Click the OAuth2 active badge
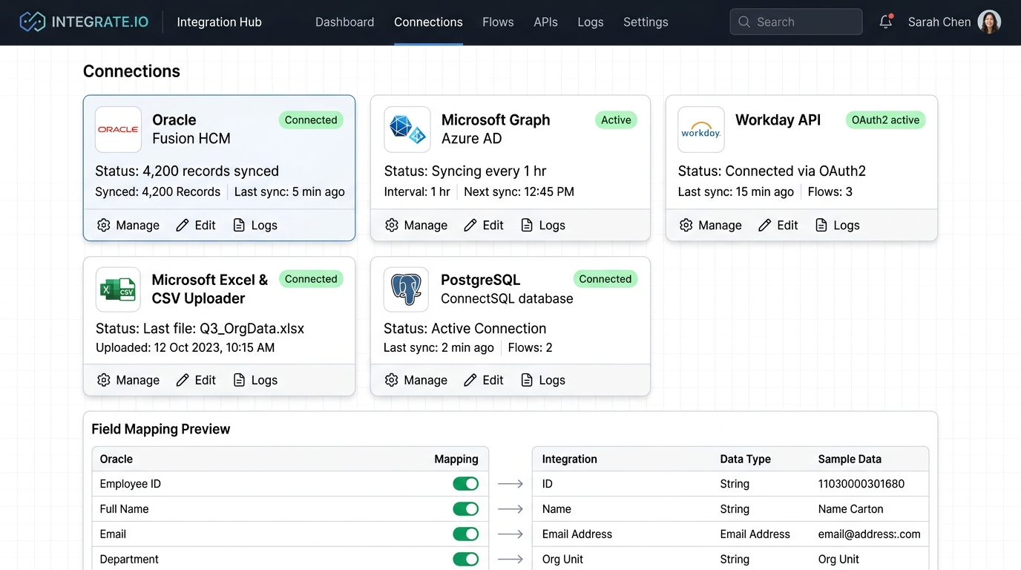The width and height of the screenshot is (1021, 570). point(885,119)
